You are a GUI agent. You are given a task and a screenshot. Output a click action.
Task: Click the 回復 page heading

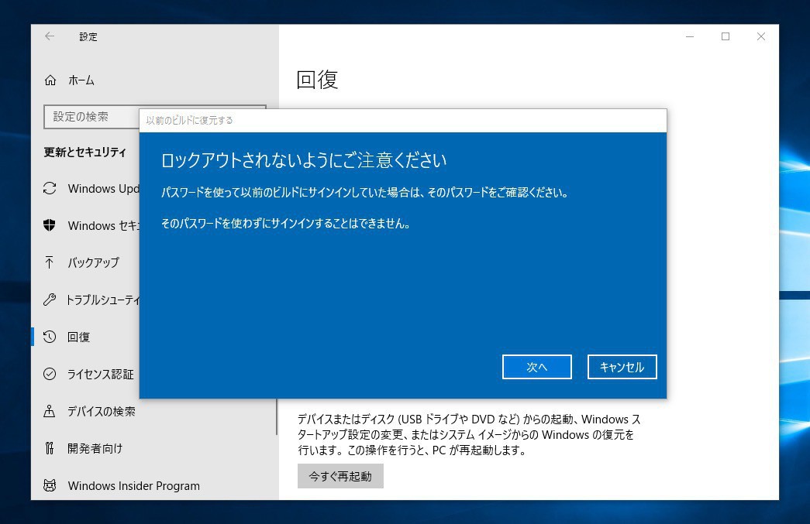pyautogui.click(x=317, y=80)
